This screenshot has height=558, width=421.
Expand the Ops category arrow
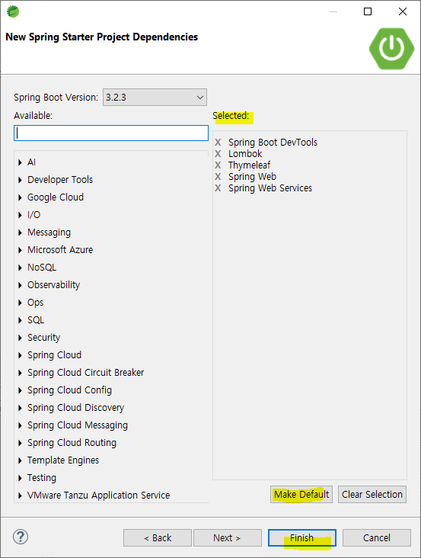tap(20, 303)
